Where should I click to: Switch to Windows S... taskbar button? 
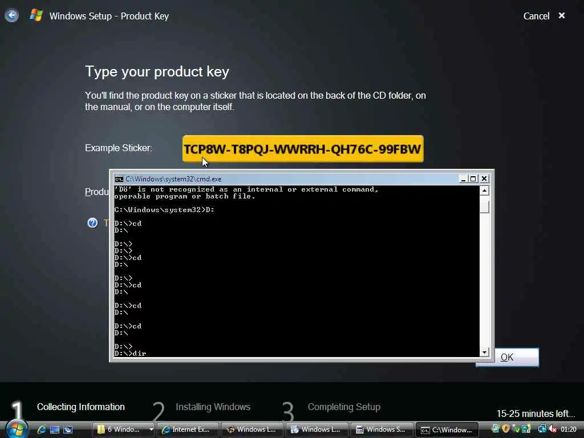382,429
